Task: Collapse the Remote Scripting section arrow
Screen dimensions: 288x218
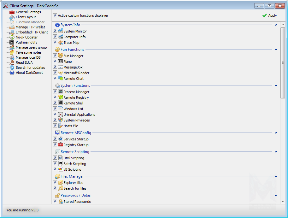Action: point(276,152)
